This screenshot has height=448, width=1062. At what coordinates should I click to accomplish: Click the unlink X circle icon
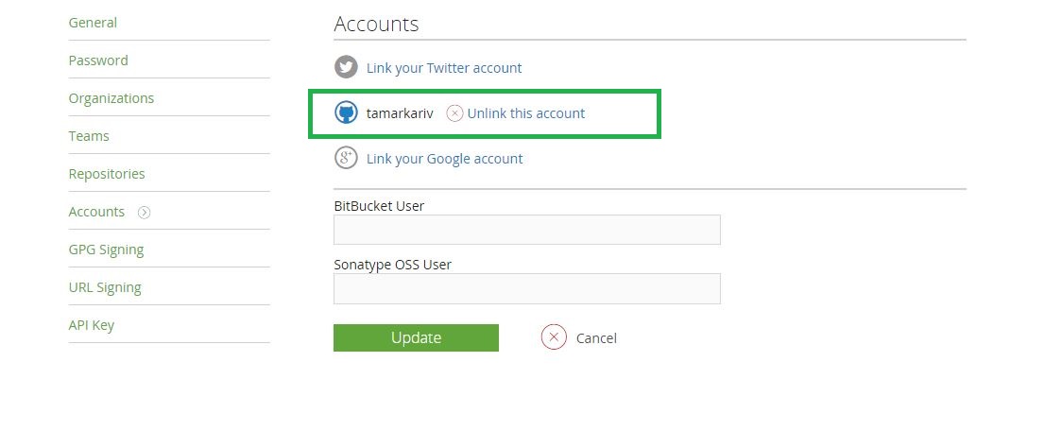(x=454, y=113)
